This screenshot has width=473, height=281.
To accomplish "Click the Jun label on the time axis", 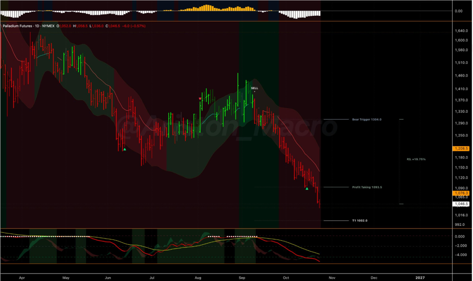I will click(x=108, y=277).
